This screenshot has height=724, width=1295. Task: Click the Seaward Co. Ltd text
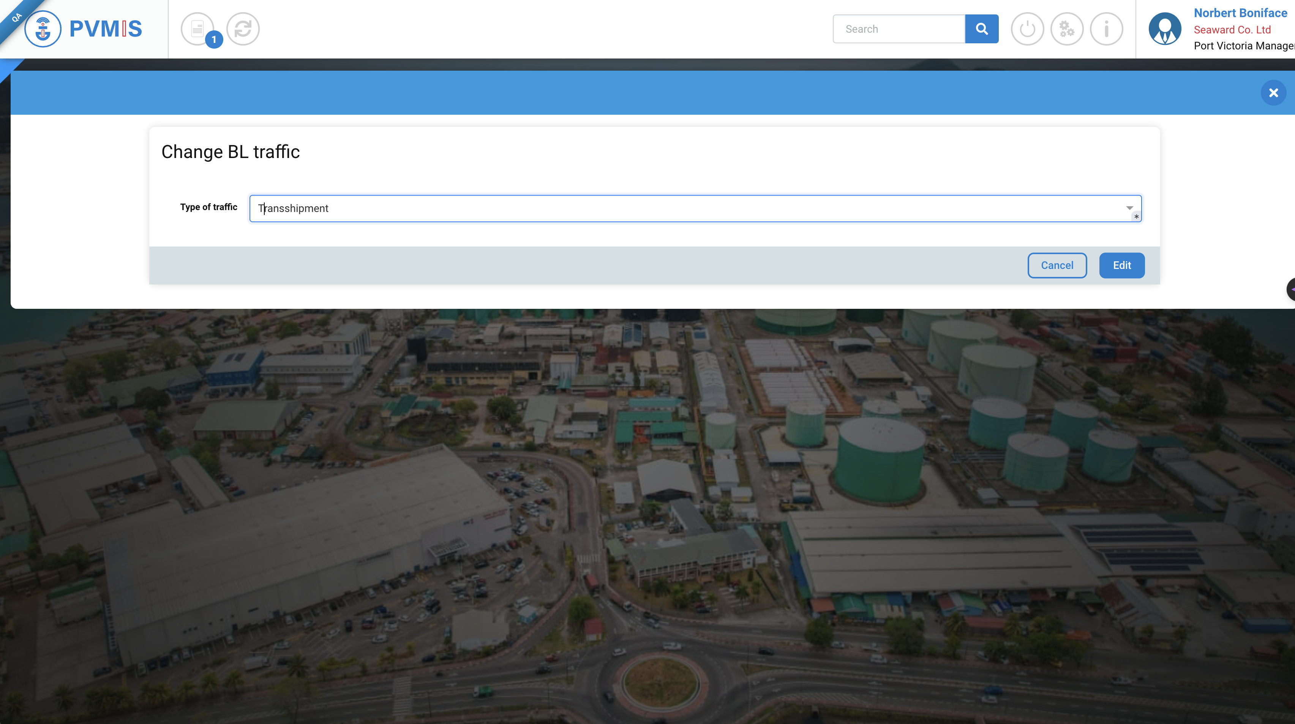click(1232, 30)
